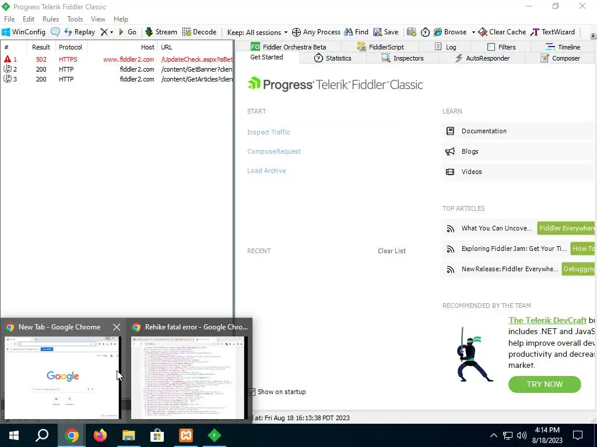Click the Go resume button

(128, 32)
